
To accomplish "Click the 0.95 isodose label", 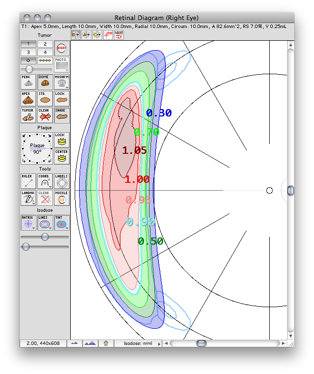I will [x=138, y=200].
